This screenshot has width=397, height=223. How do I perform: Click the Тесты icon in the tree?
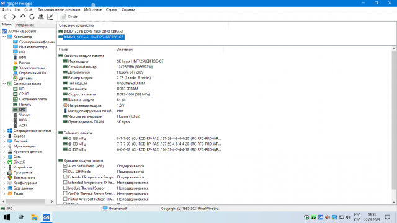[10, 193]
